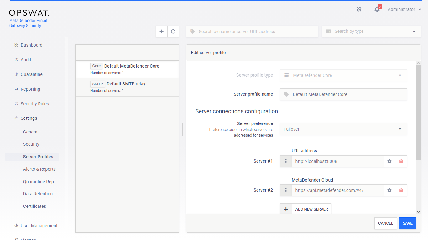Click the panel splitter handle
The image size is (428, 240).
coord(182,129)
